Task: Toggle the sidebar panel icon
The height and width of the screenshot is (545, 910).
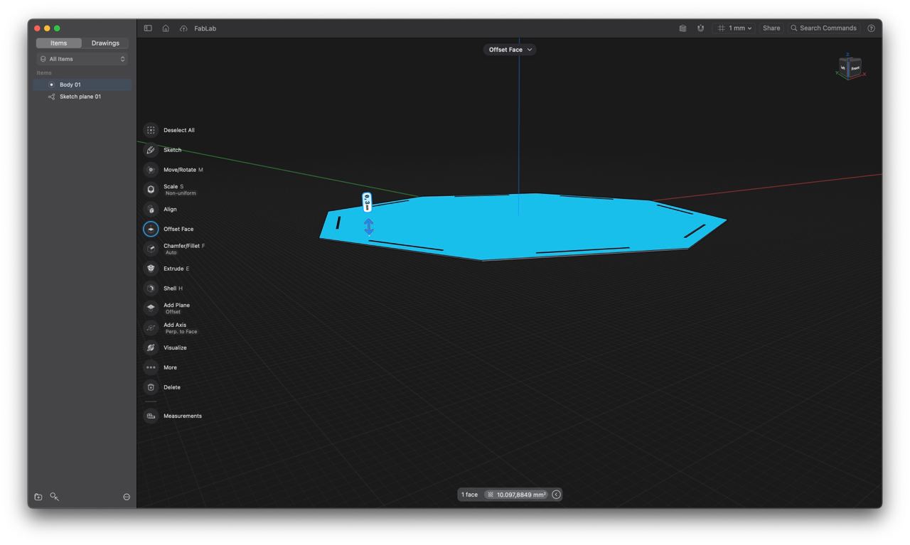Action: pos(148,28)
